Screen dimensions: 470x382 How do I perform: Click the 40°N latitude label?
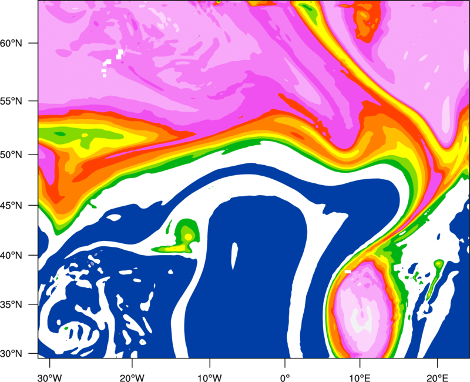click(x=11, y=256)
